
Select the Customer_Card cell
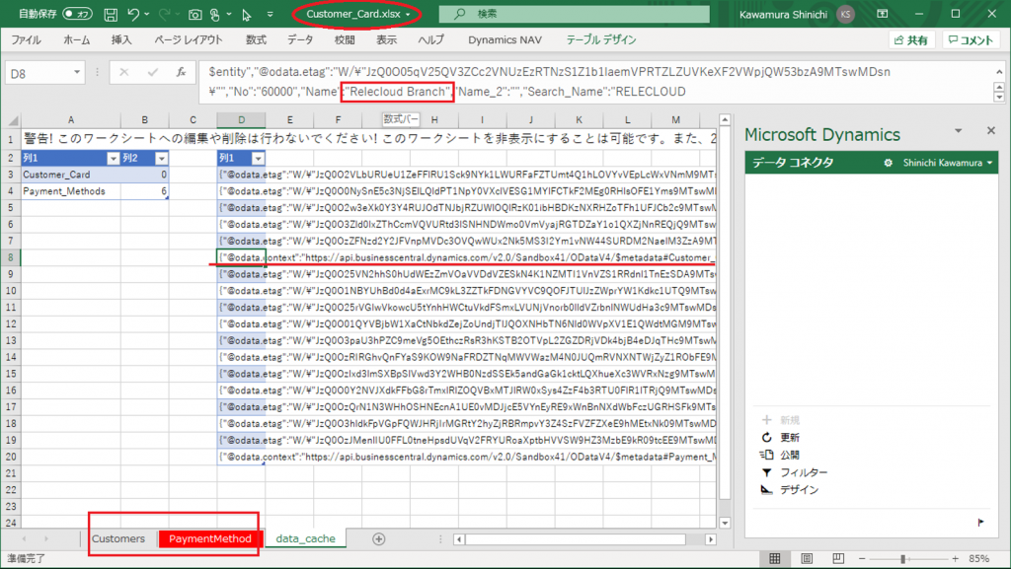(x=71, y=175)
